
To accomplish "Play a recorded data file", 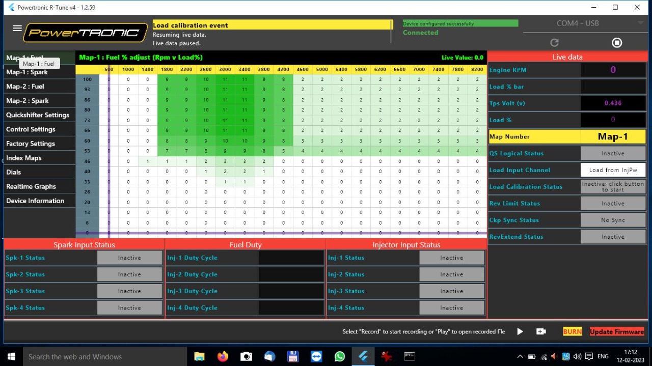I will 520,331.
